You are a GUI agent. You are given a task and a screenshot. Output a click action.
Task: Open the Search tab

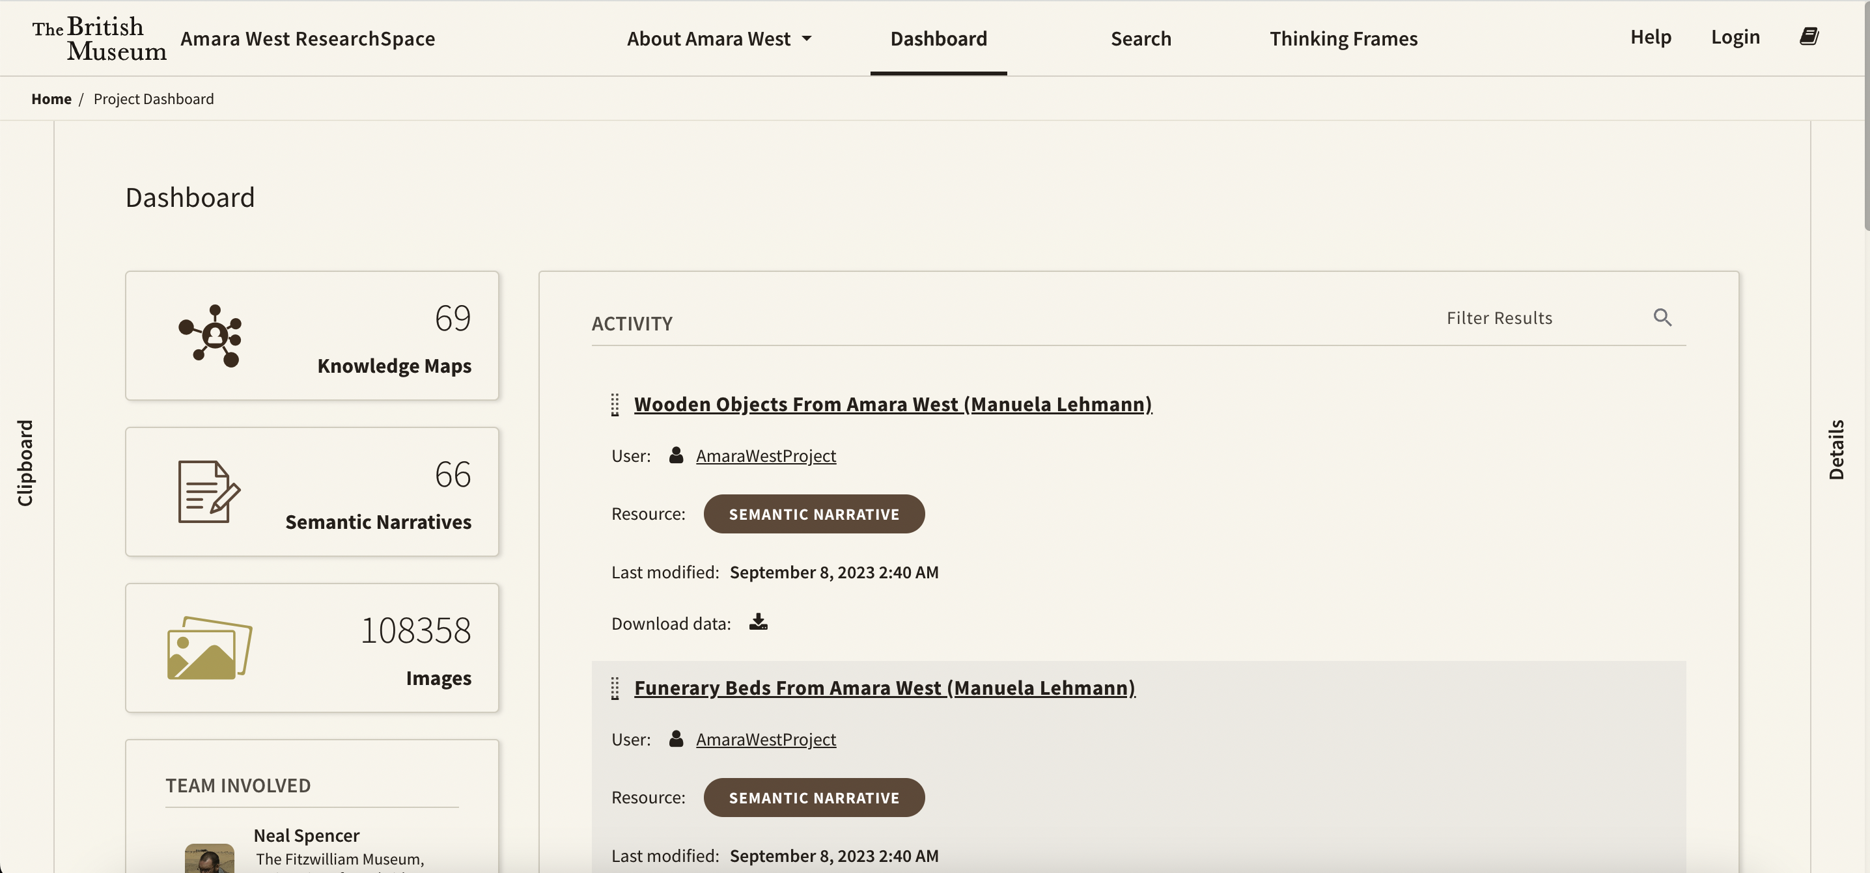pyautogui.click(x=1141, y=38)
